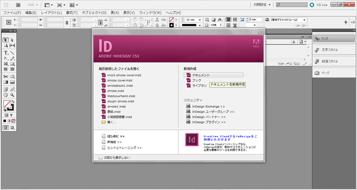Select the Gap tool
357x190 pixels.
pos(12,45)
